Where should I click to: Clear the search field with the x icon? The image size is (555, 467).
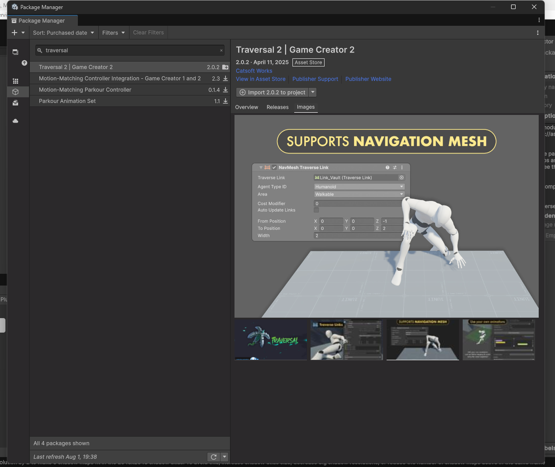[x=221, y=51]
